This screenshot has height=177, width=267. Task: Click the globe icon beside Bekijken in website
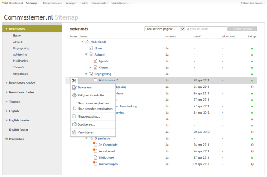74,96
